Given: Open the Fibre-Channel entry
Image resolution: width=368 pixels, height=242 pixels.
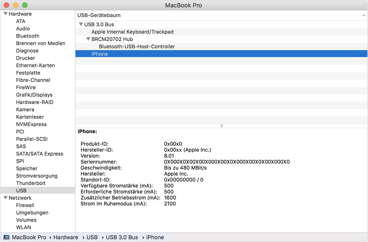Looking at the screenshot, I should point(33,80).
